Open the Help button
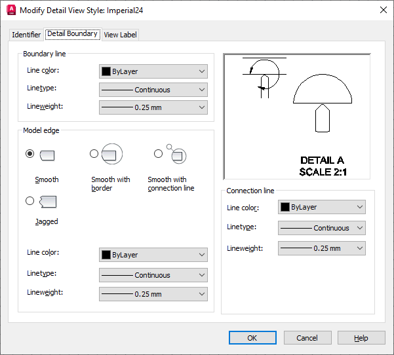The width and height of the screenshot is (394, 355). (361, 338)
